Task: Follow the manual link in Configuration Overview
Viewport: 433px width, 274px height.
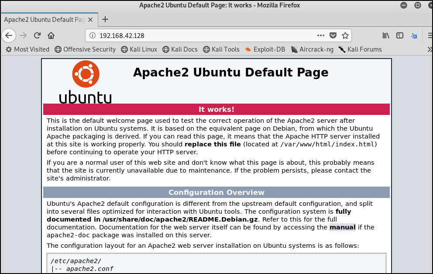Action: coord(342,227)
